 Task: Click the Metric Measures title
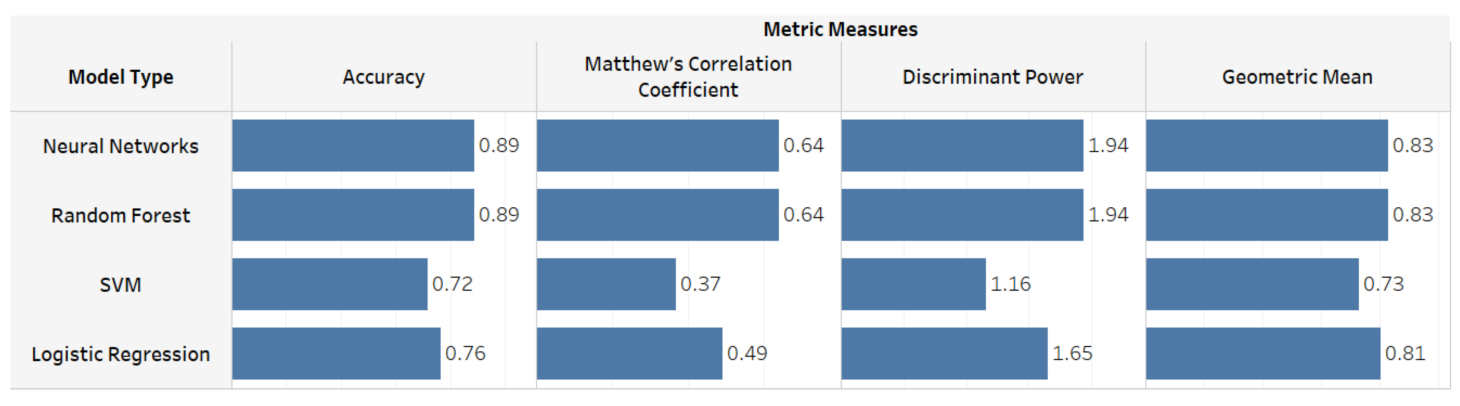tap(840, 29)
